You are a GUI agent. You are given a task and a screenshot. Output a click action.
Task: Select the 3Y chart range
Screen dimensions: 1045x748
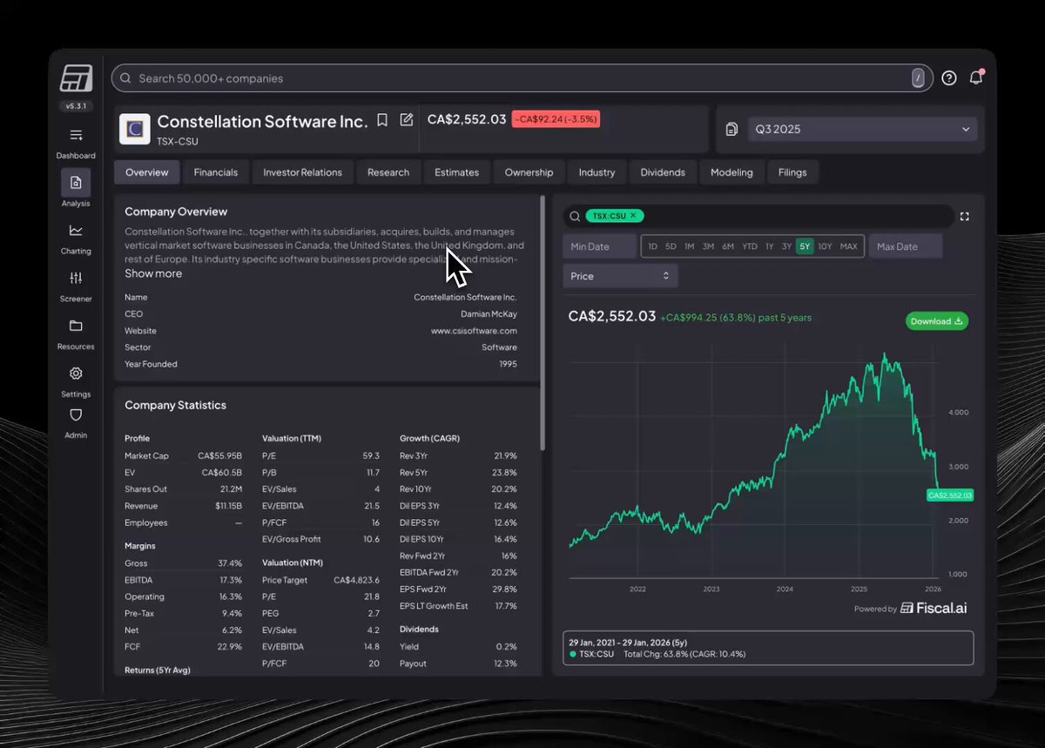pos(786,246)
